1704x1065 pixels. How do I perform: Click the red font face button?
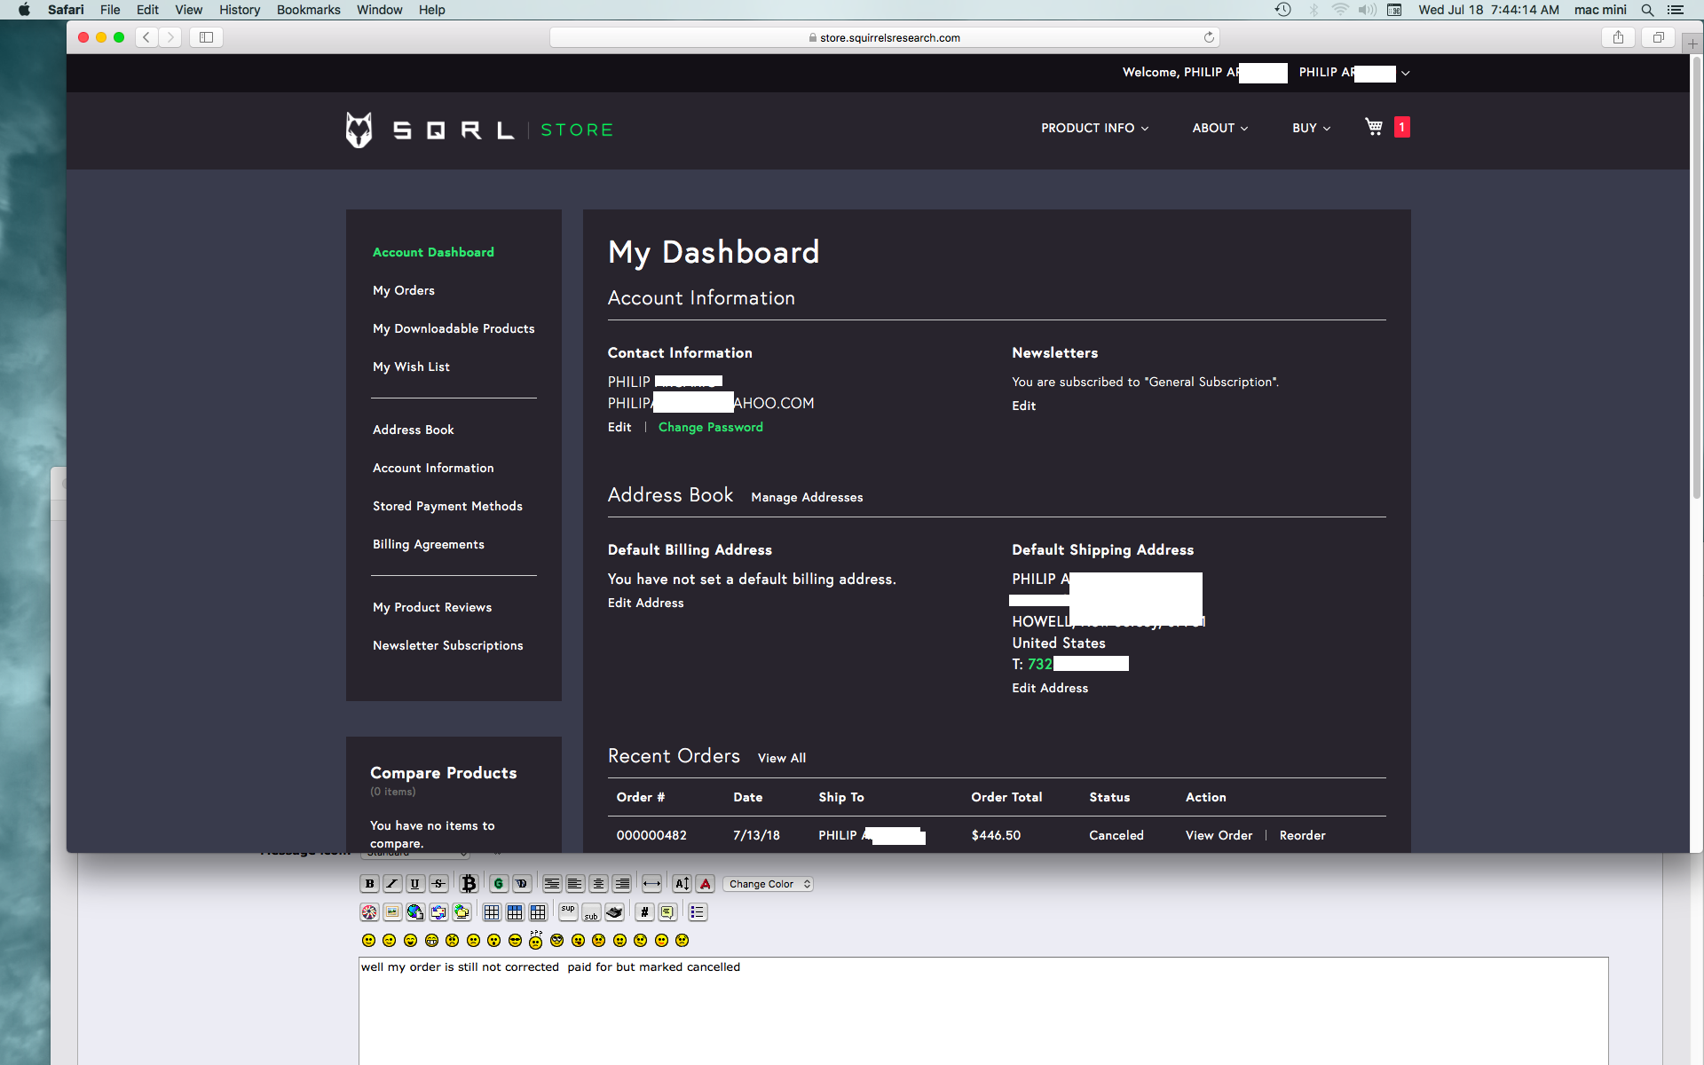tap(706, 884)
